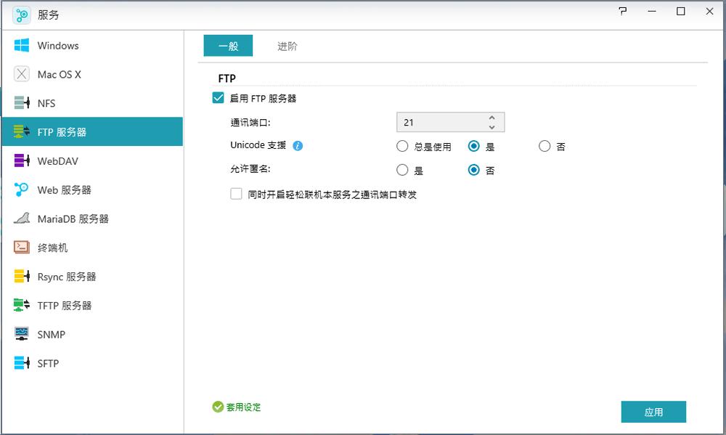This screenshot has width=726, height=435.
Task: Click the 应用 button
Action: [x=653, y=411]
